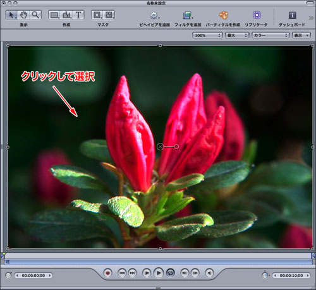Select the Text tool
Image resolution: width=316 pixels, height=290 pixels.
(78, 15)
